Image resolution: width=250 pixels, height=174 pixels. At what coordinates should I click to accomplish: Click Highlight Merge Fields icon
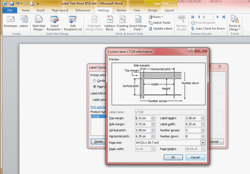click(94, 23)
